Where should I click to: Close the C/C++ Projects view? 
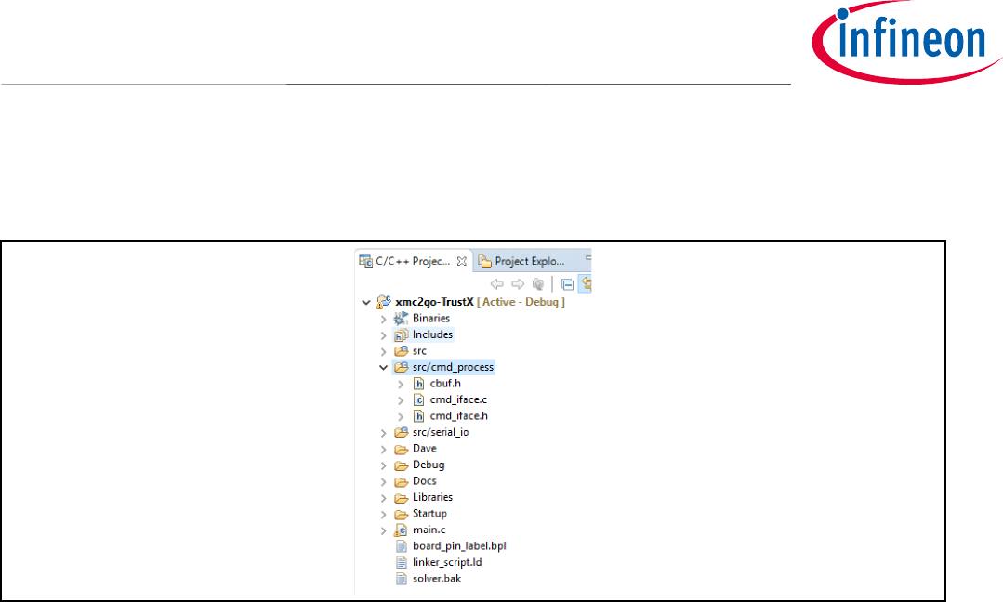point(461,261)
